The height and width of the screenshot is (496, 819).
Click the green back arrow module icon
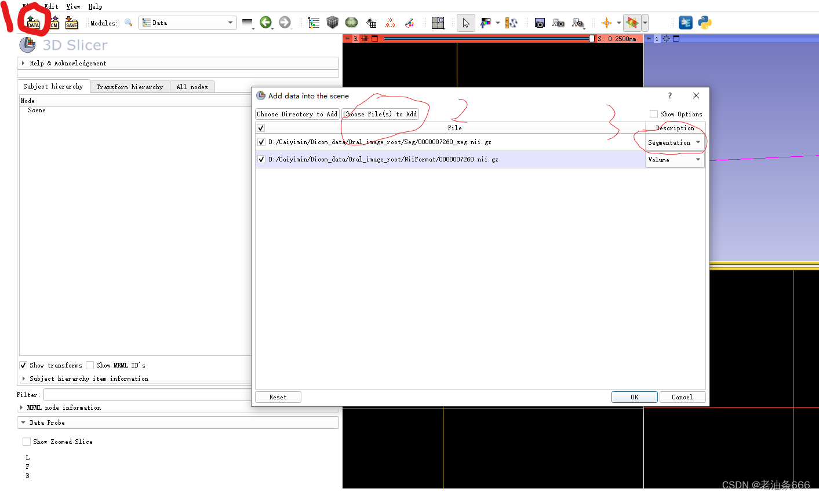click(265, 23)
